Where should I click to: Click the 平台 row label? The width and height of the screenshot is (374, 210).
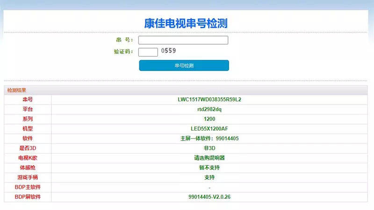click(x=28, y=109)
